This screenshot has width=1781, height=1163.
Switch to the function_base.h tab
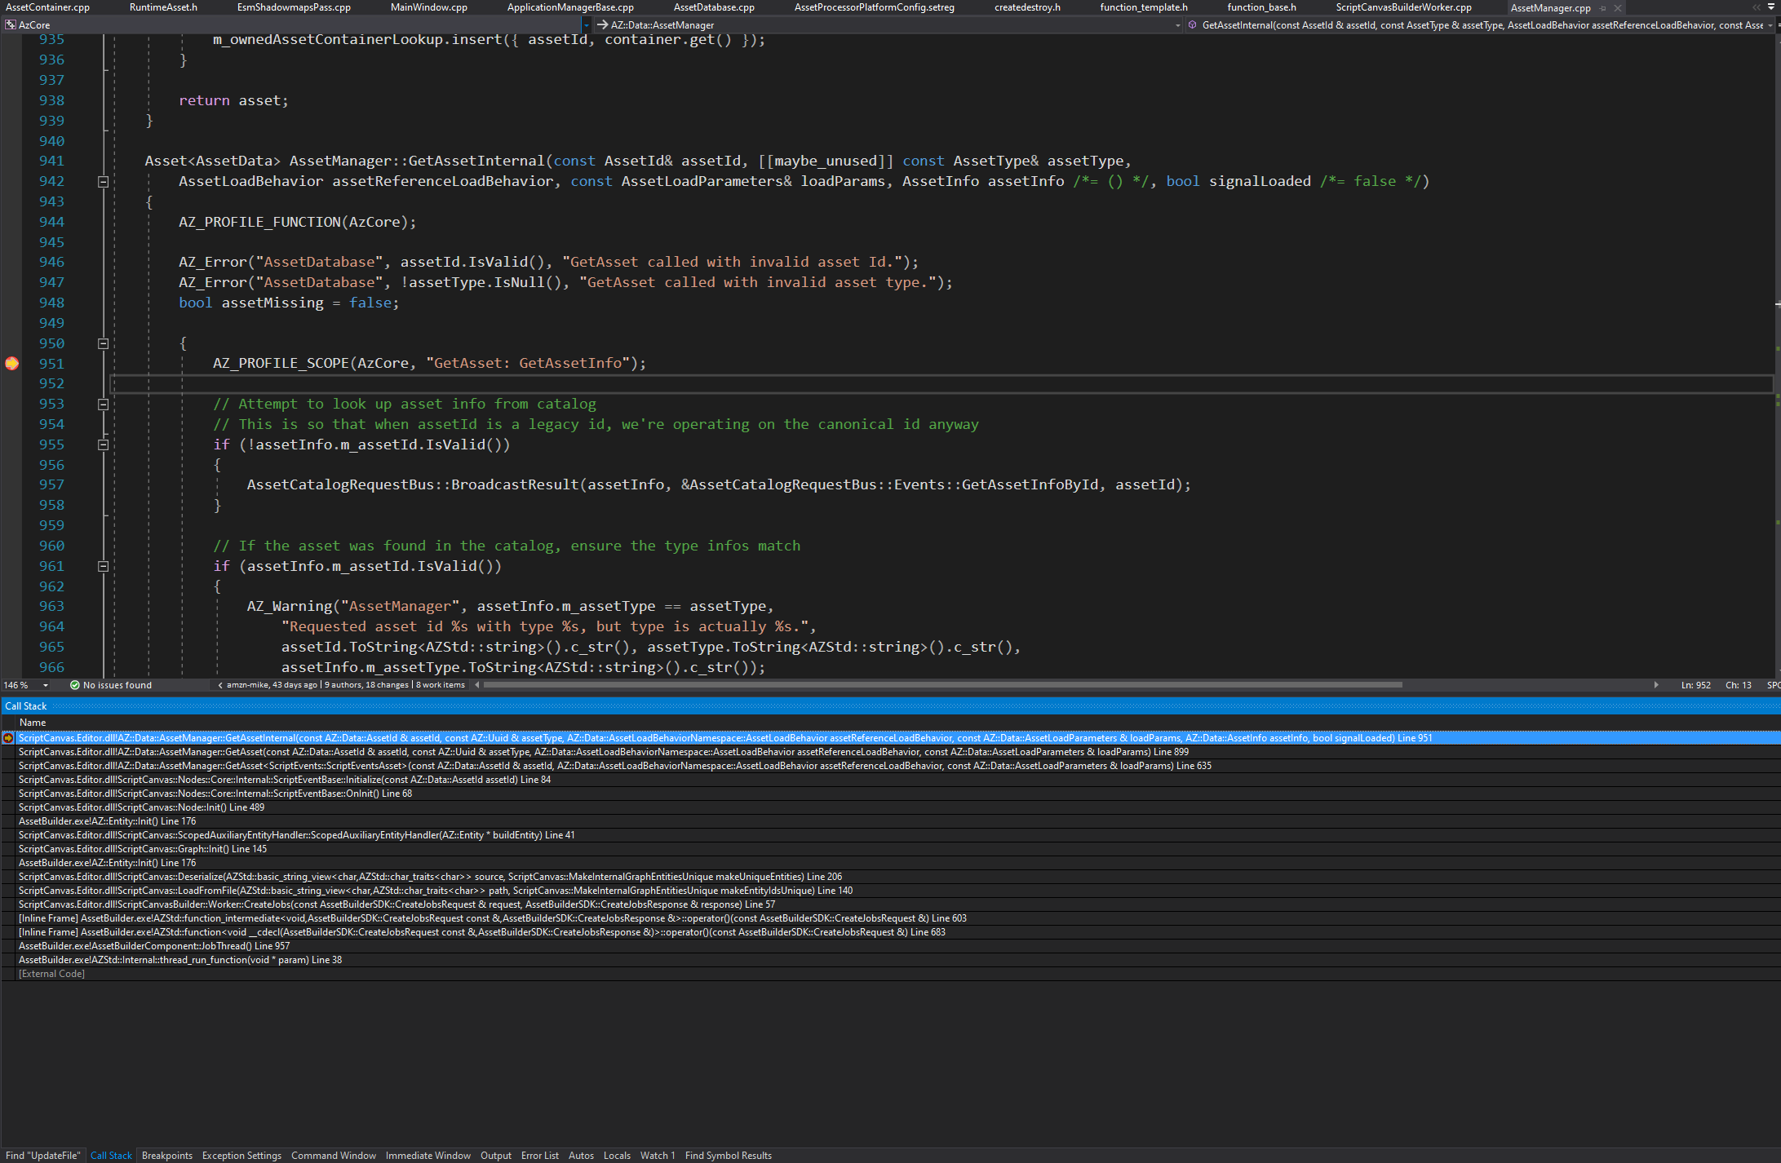coord(1261,7)
